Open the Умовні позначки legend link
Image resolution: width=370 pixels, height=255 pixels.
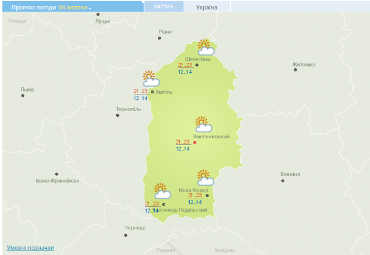click(x=30, y=248)
